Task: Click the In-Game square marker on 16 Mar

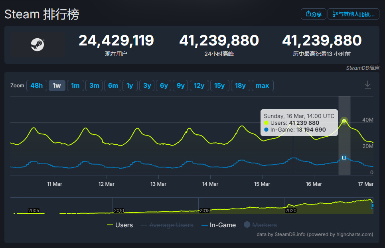Action: [344, 158]
